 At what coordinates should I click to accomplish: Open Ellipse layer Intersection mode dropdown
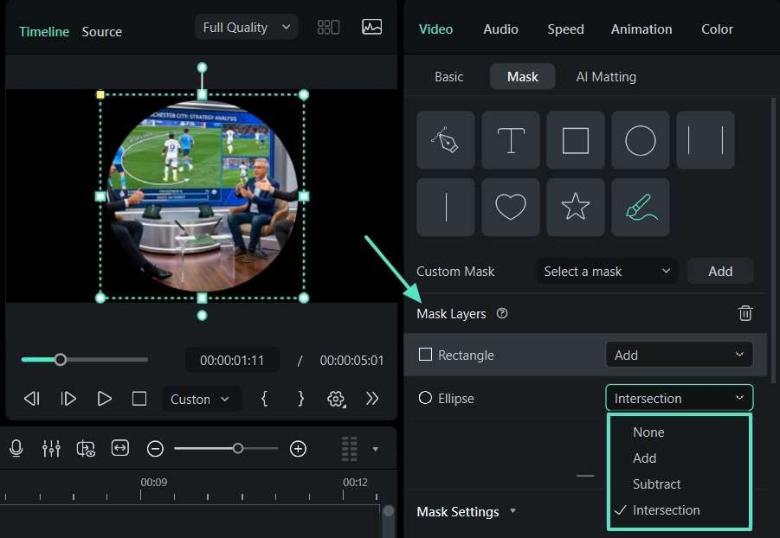[679, 398]
